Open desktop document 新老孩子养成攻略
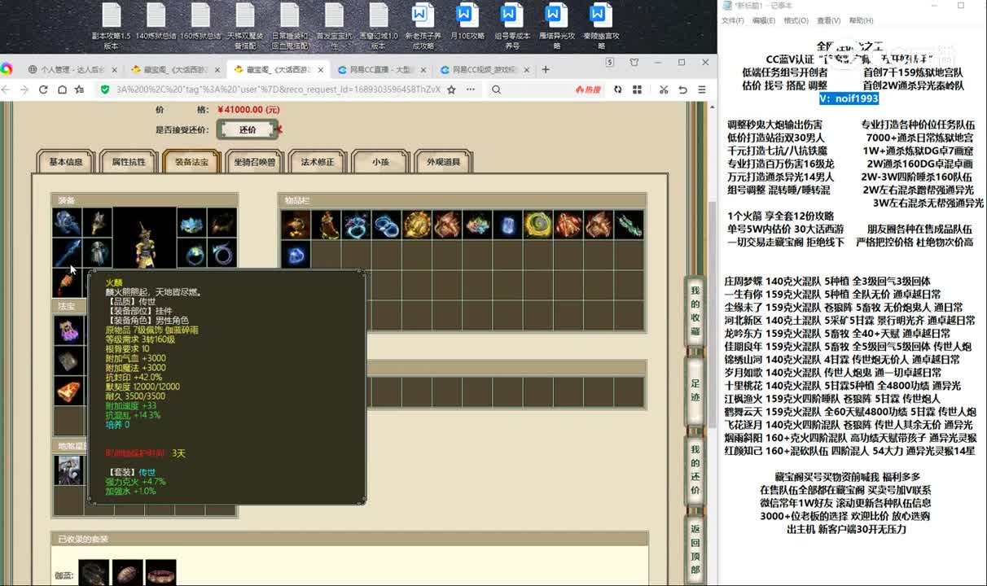The height and width of the screenshot is (586, 987). (422, 26)
